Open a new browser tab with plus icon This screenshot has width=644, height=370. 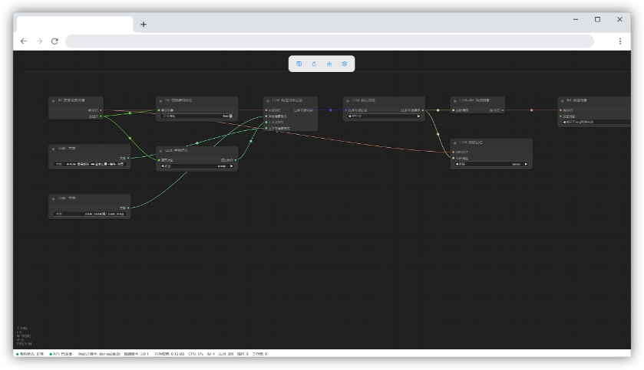[143, 25]
